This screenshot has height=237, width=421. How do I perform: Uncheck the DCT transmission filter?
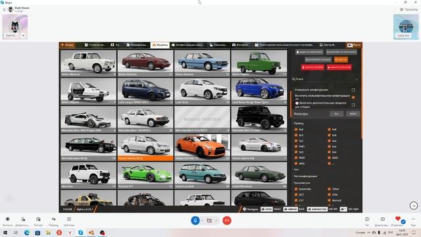296,195
